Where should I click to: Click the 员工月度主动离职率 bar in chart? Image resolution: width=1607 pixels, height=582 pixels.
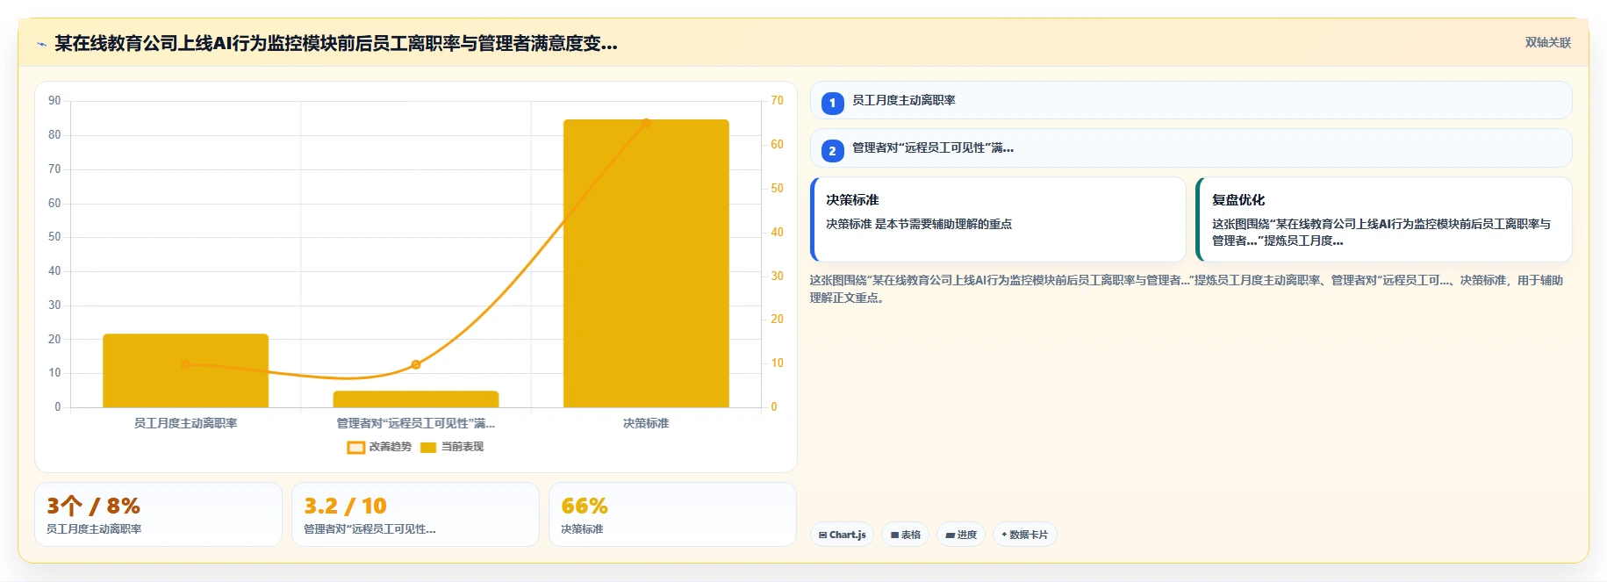coord(185,370)
